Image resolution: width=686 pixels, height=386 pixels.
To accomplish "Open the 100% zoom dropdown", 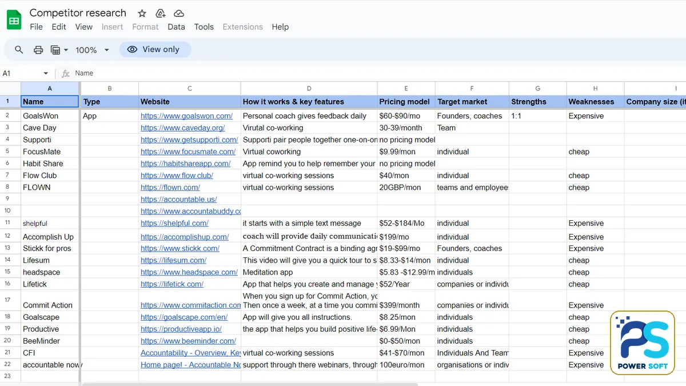I will tap(92, 50).
